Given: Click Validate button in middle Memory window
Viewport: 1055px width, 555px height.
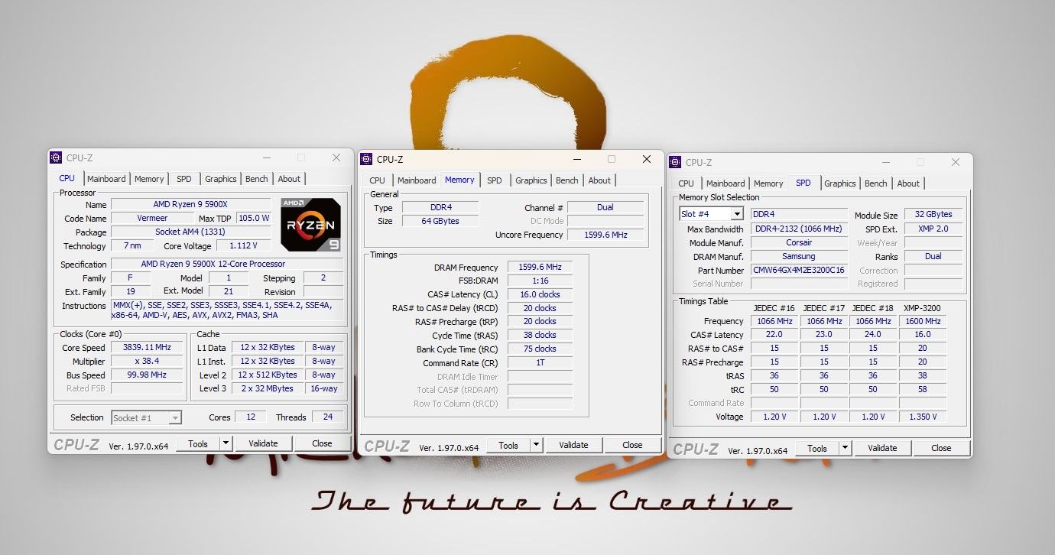Looking at the screenshot, I should tap(573, 445).
